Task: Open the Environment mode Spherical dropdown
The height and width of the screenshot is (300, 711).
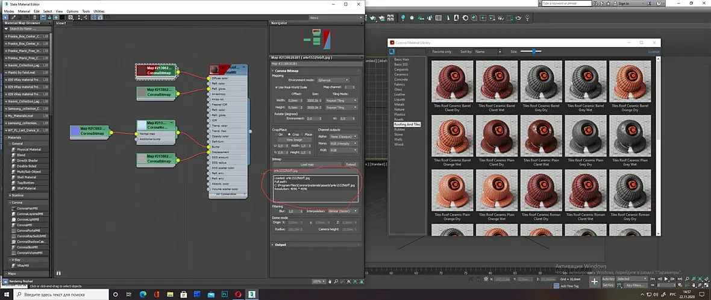Action: pyautogui.click(x=333, y=80)
